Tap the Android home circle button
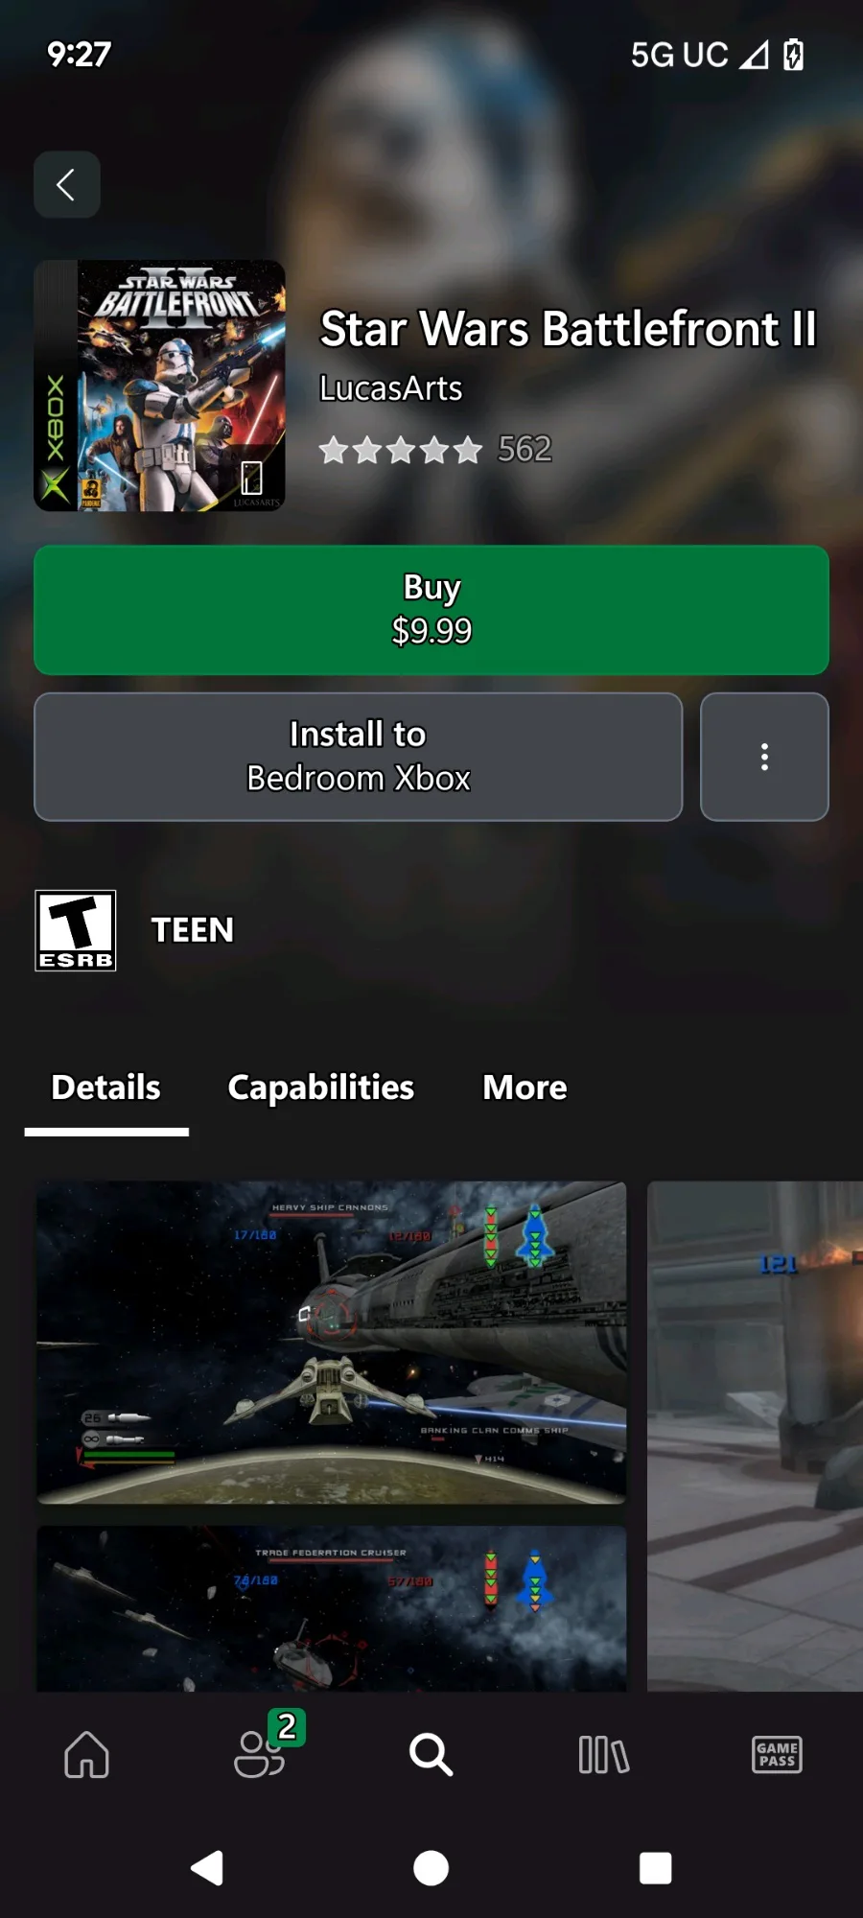The image size is (863, 1918). click(x=431, y=1868)
